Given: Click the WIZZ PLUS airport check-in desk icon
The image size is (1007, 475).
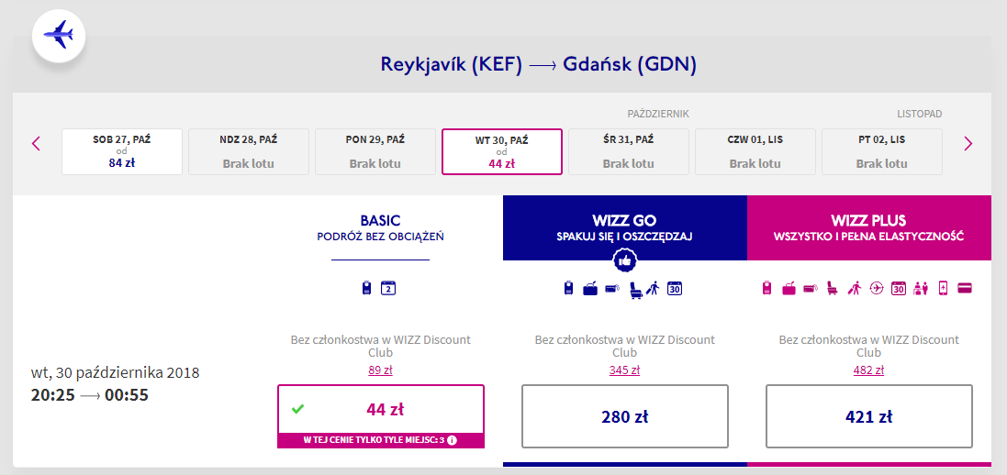Looking at the screenshot, I should (920, 288).
